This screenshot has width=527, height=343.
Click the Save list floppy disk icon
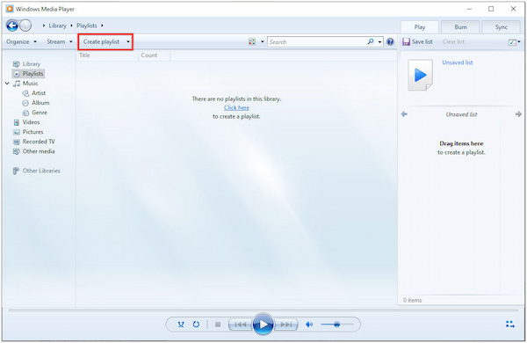pos(406,41)
